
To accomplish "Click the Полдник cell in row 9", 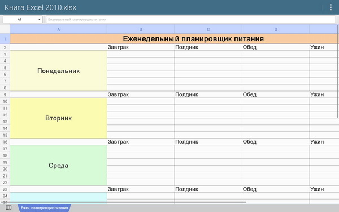I will pos(208,94).
